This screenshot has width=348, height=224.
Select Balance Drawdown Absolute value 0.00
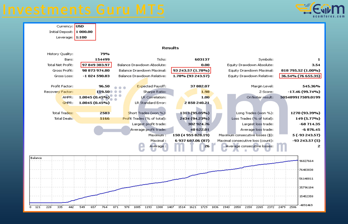click(x=205, y=65)
